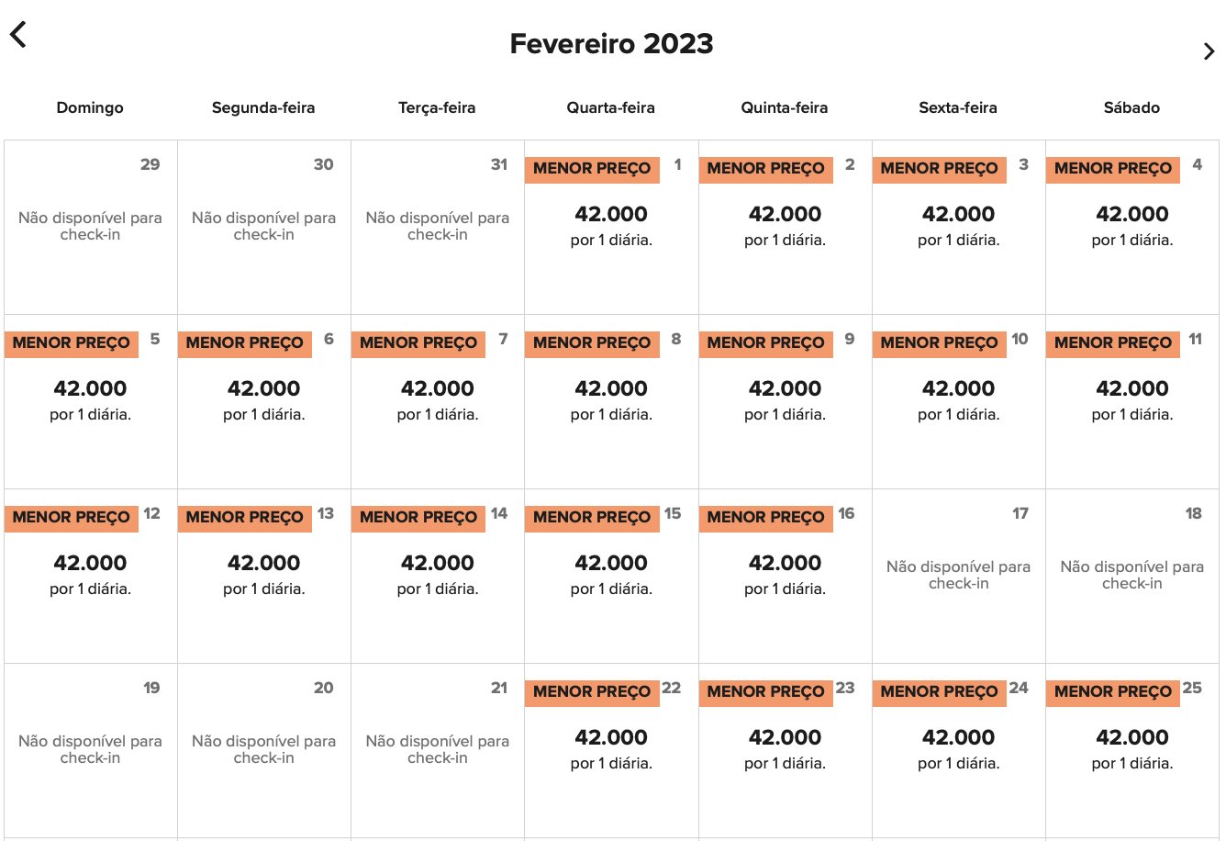Click MENOR PREÇO badge on day 2
Screen dimensions: 1226x841
(x=766, y=169)
